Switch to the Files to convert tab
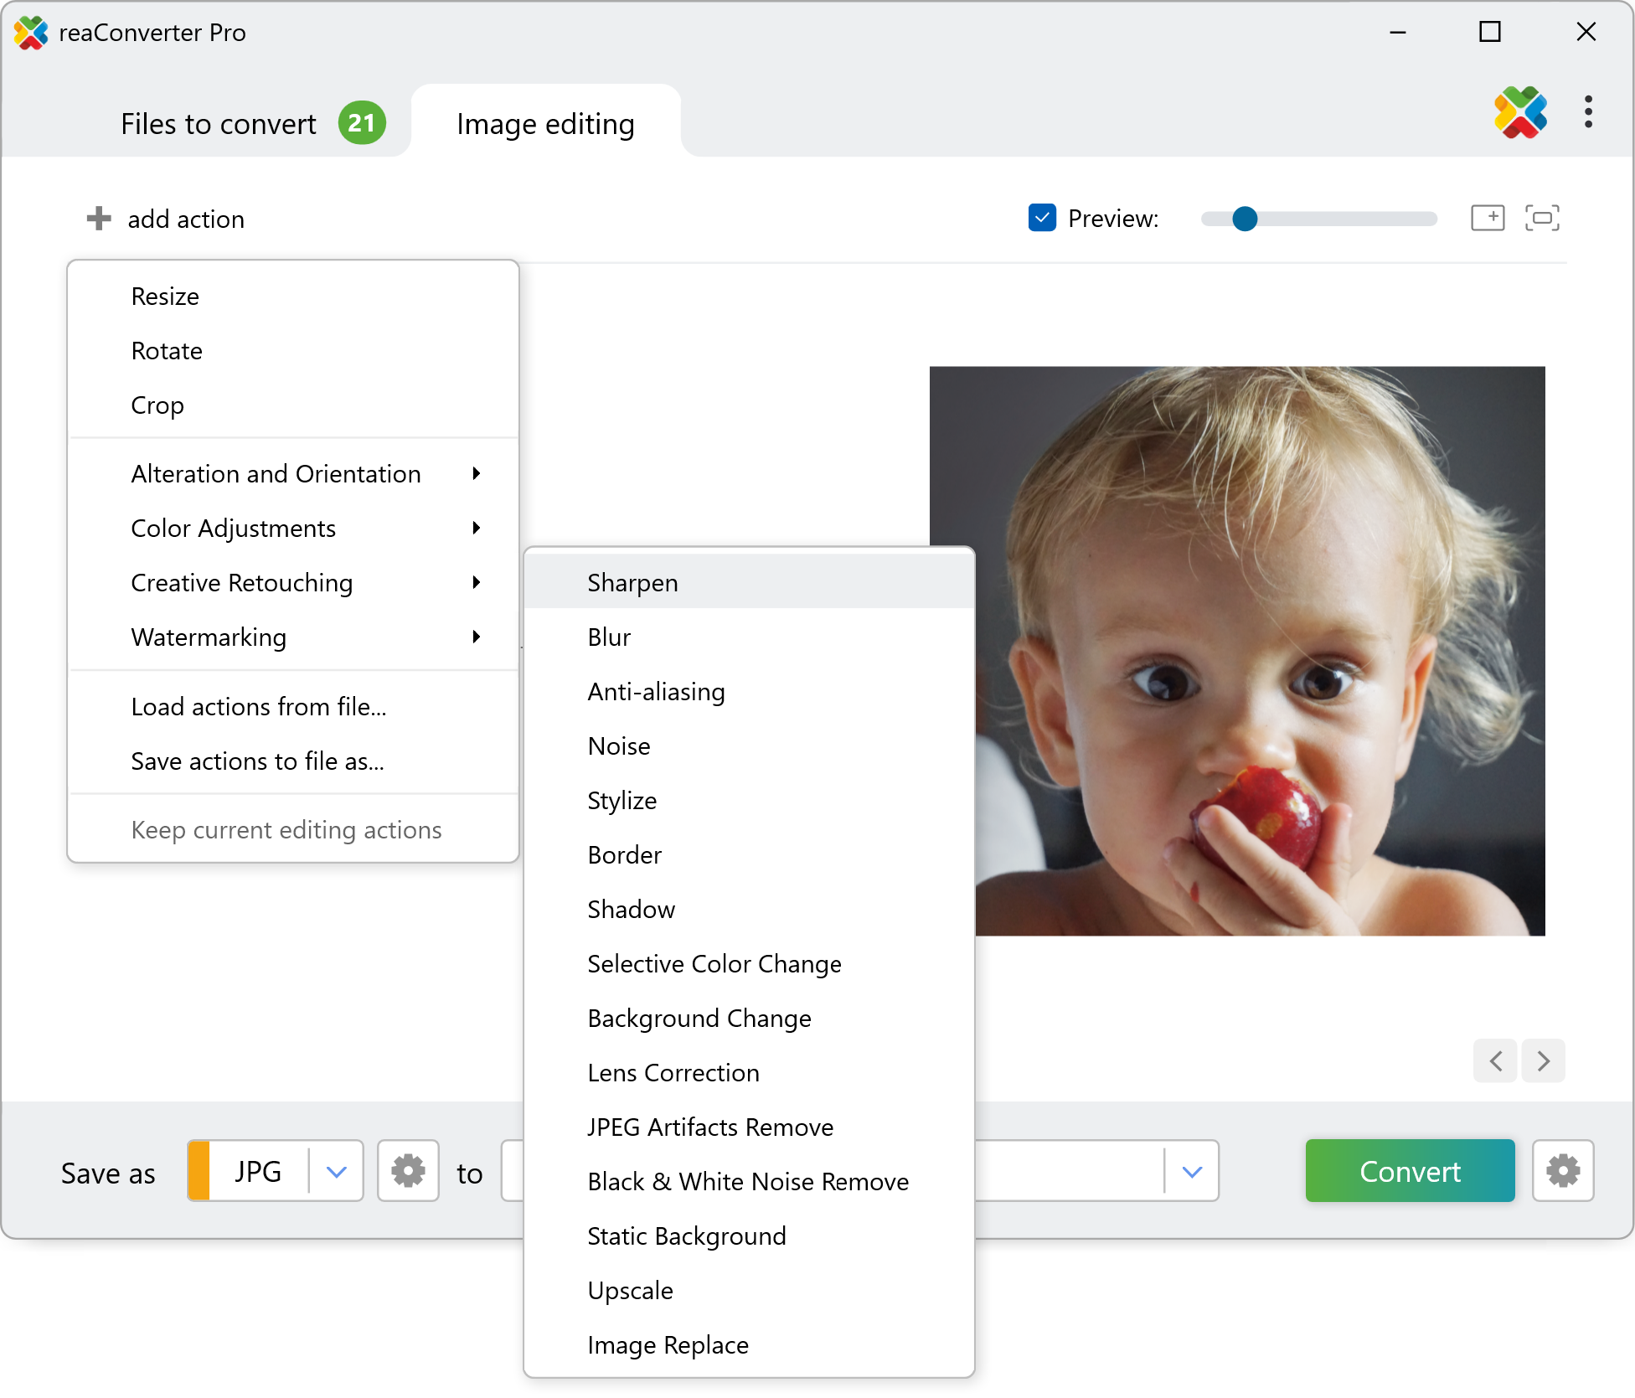 tap(219, 124)
